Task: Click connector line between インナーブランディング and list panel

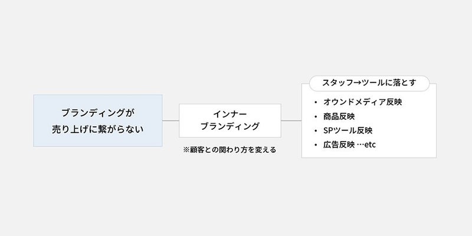Action: [291, 121]
